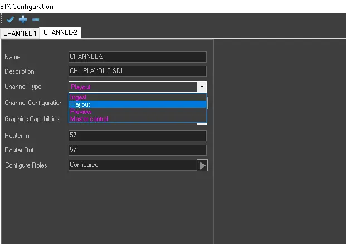Select the CHANNEL-2 tab
Image resolution: width=346 pixels, height=244 pixels.
(60, 32)
